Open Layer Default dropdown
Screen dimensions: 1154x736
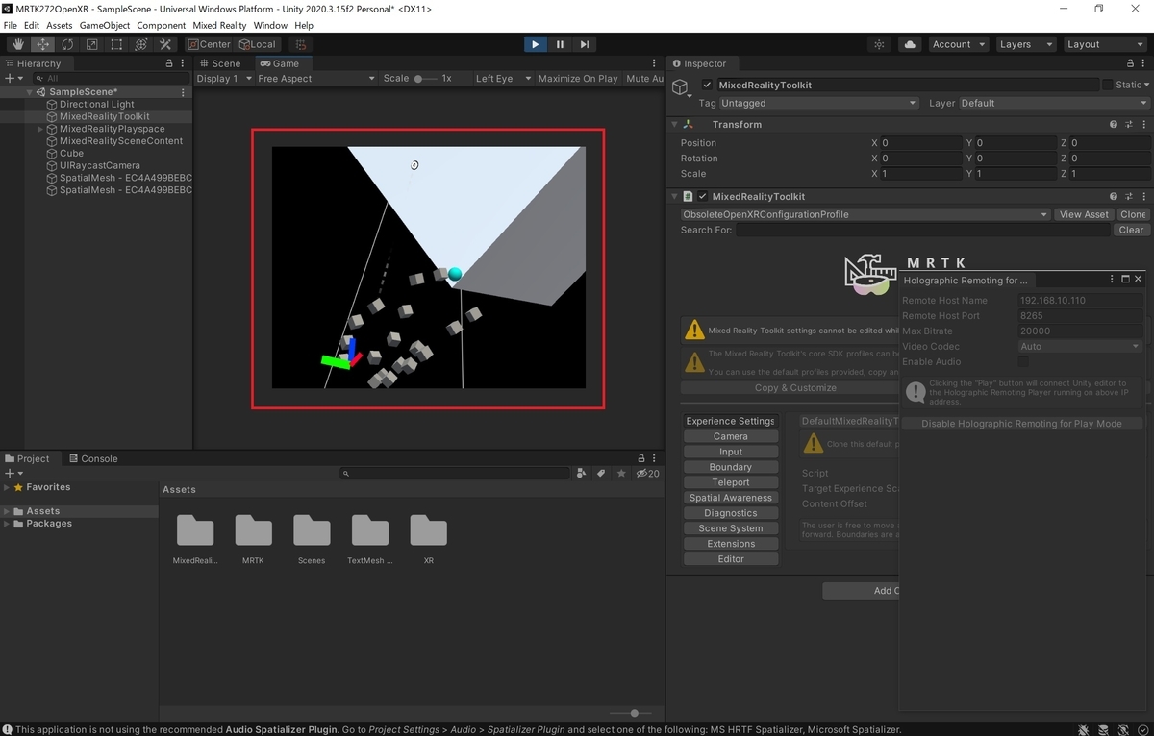tap(1054, 103)
